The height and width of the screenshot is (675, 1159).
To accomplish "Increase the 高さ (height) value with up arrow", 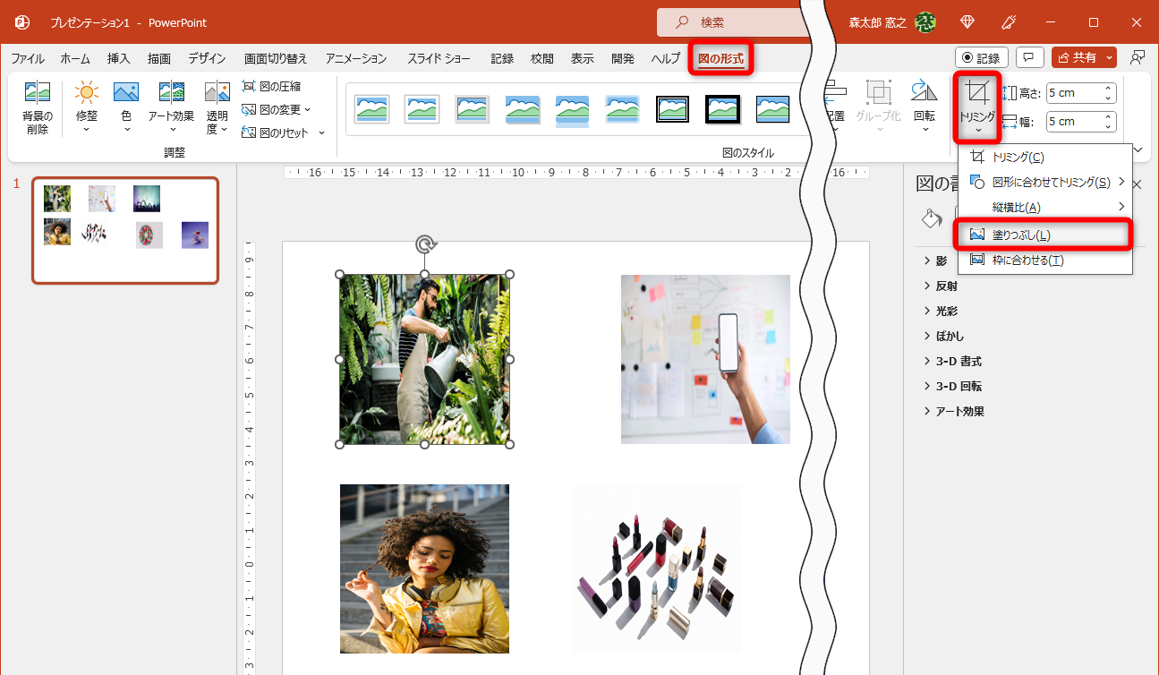I will [1109, 88].
